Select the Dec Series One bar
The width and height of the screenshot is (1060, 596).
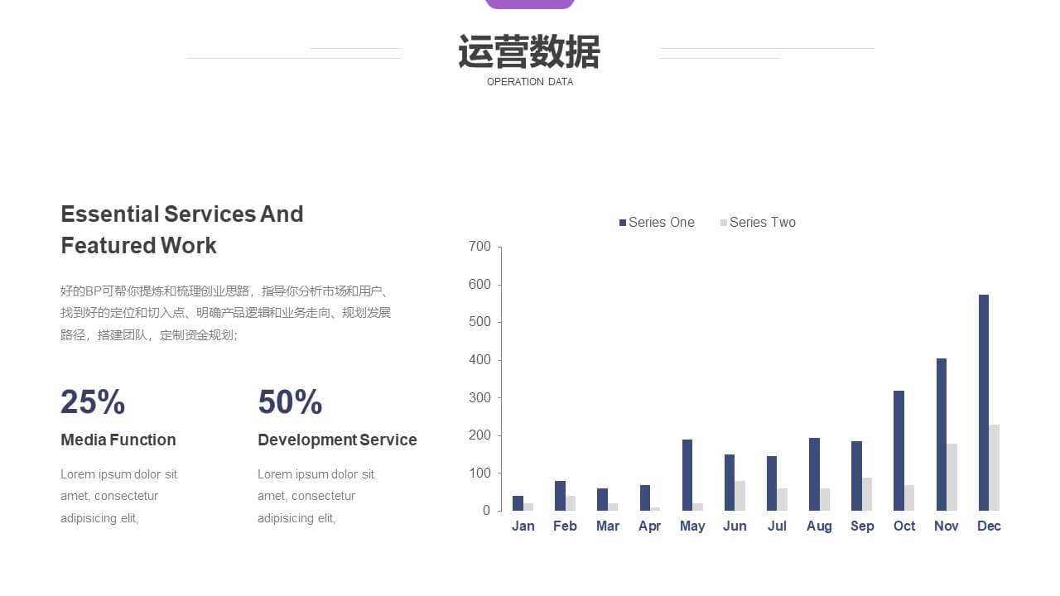[x=984, y=403]
